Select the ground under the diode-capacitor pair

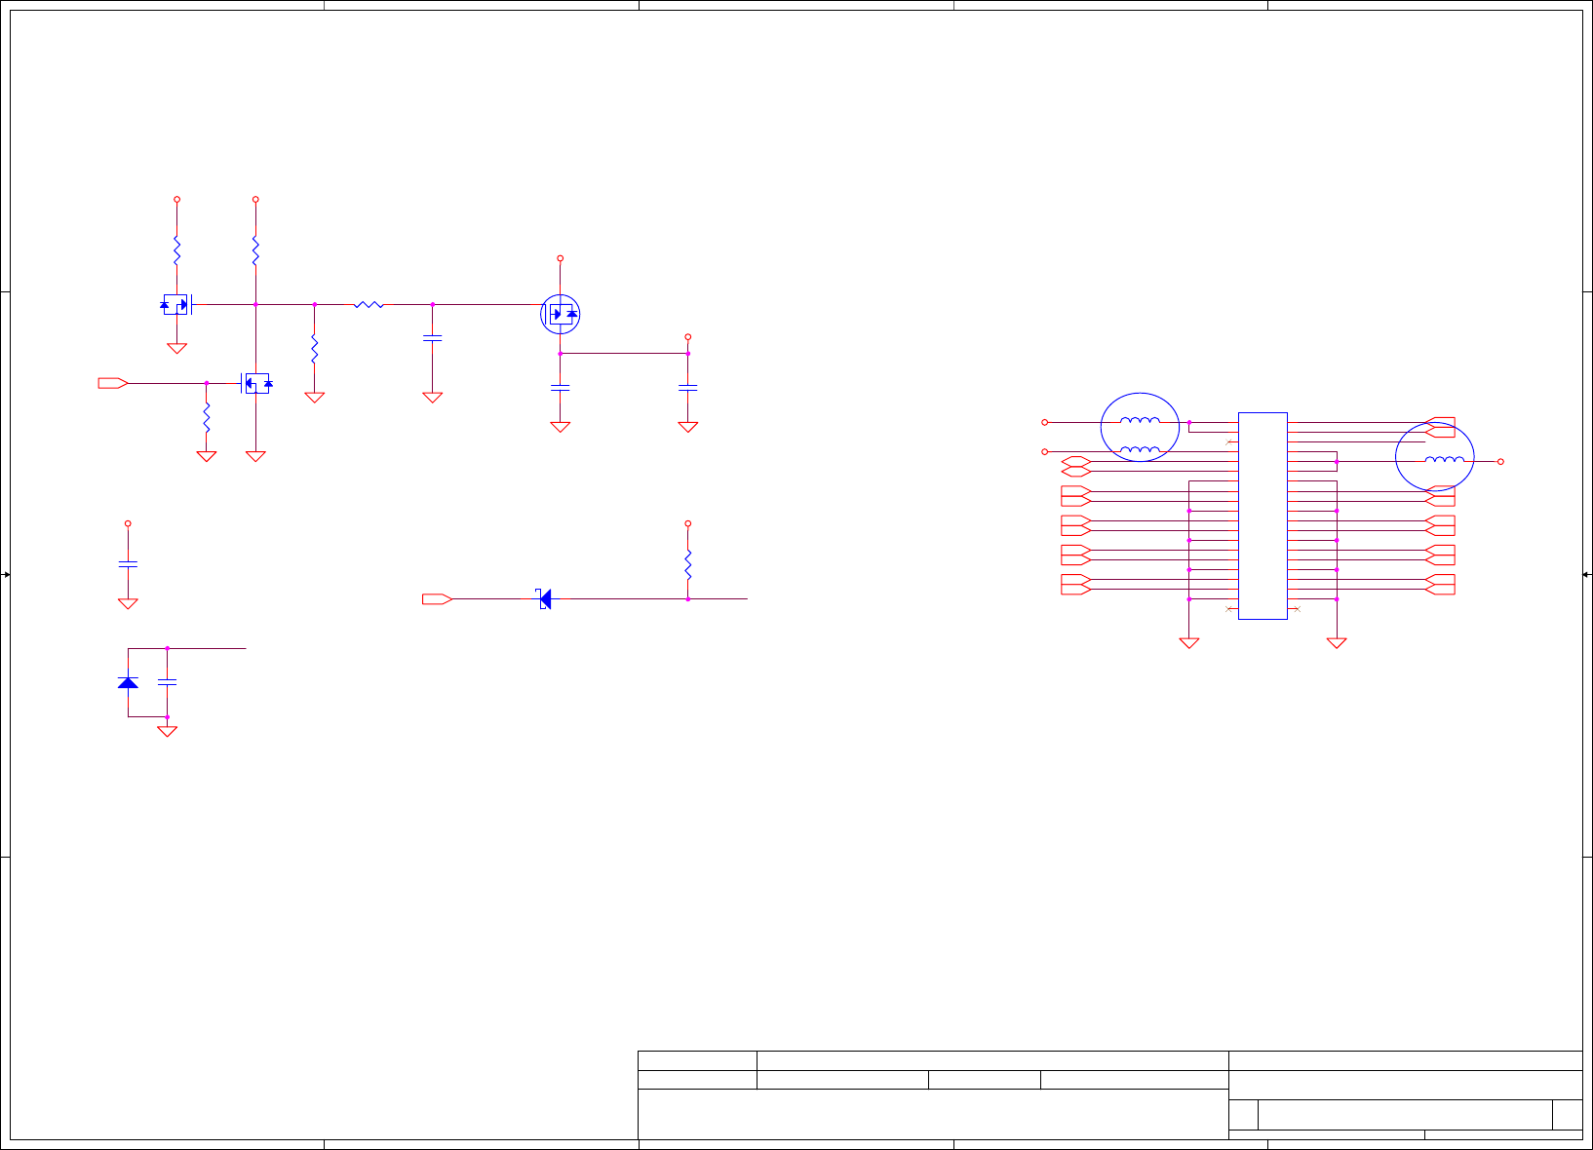pyautogui.click(x=168, y=730)
